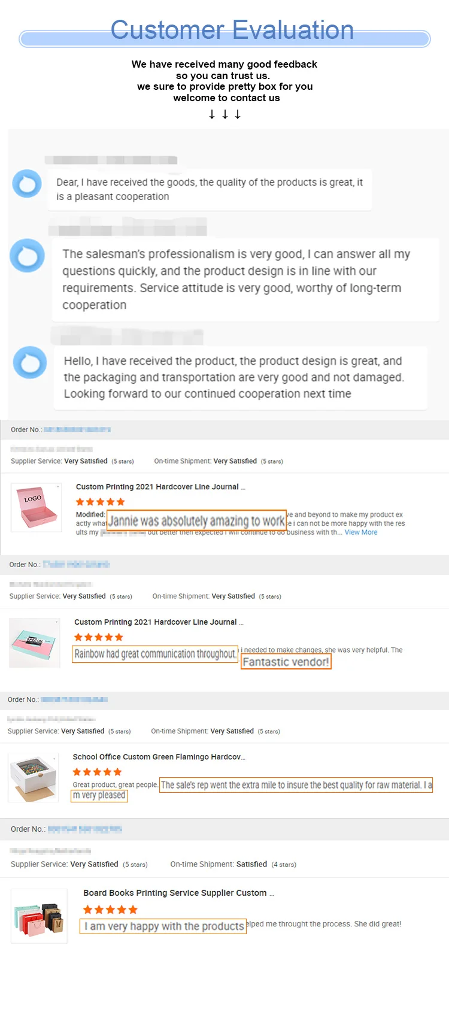Viewport: 449px width, 1009px height.
Task: Click the View More link
Action: (361, 532)
